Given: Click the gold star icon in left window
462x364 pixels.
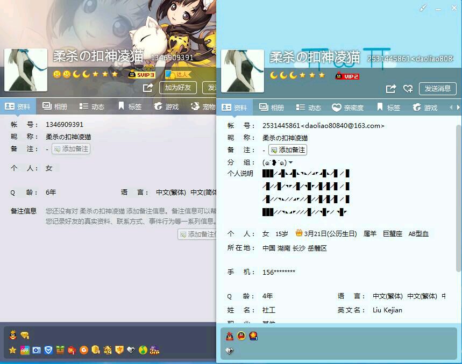Looking at the screenshot, I should 13,350.
